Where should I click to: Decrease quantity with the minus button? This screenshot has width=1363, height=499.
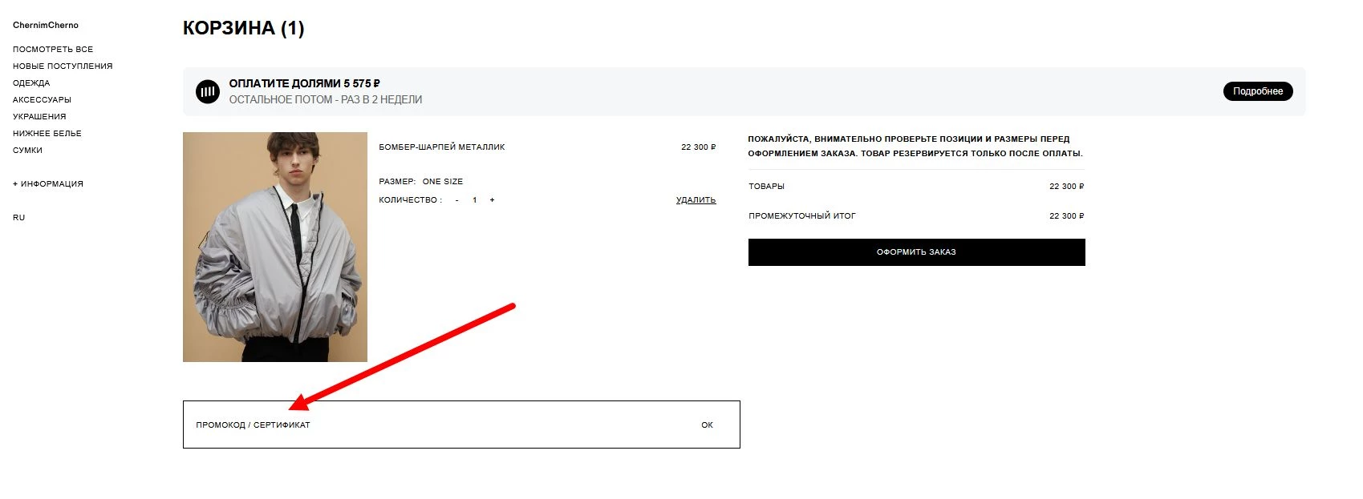point(457,200)
